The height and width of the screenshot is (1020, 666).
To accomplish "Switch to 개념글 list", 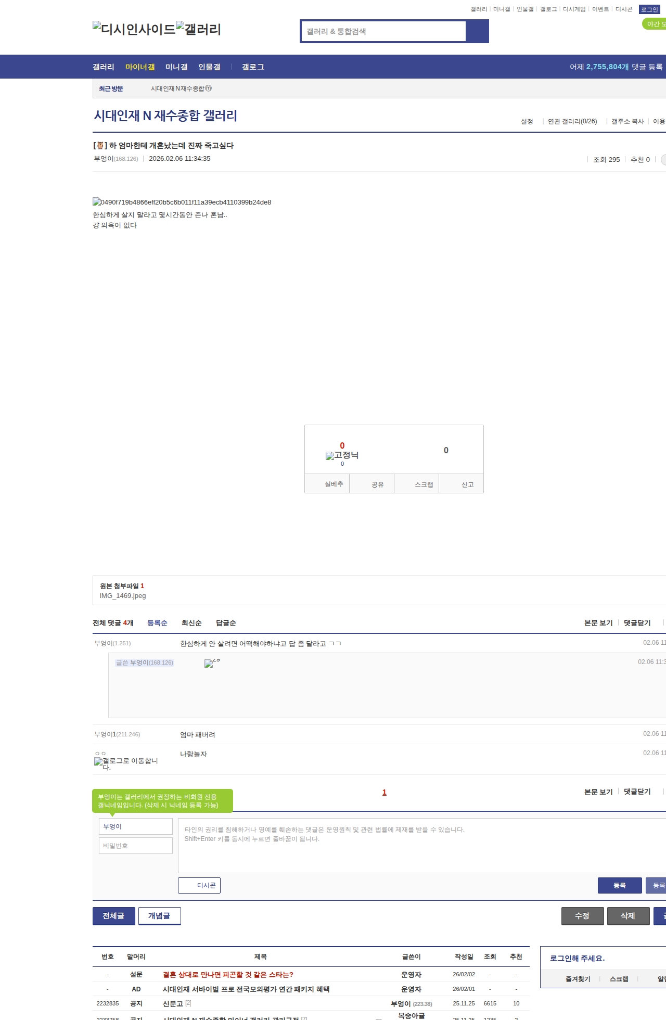I will (160, 916).
